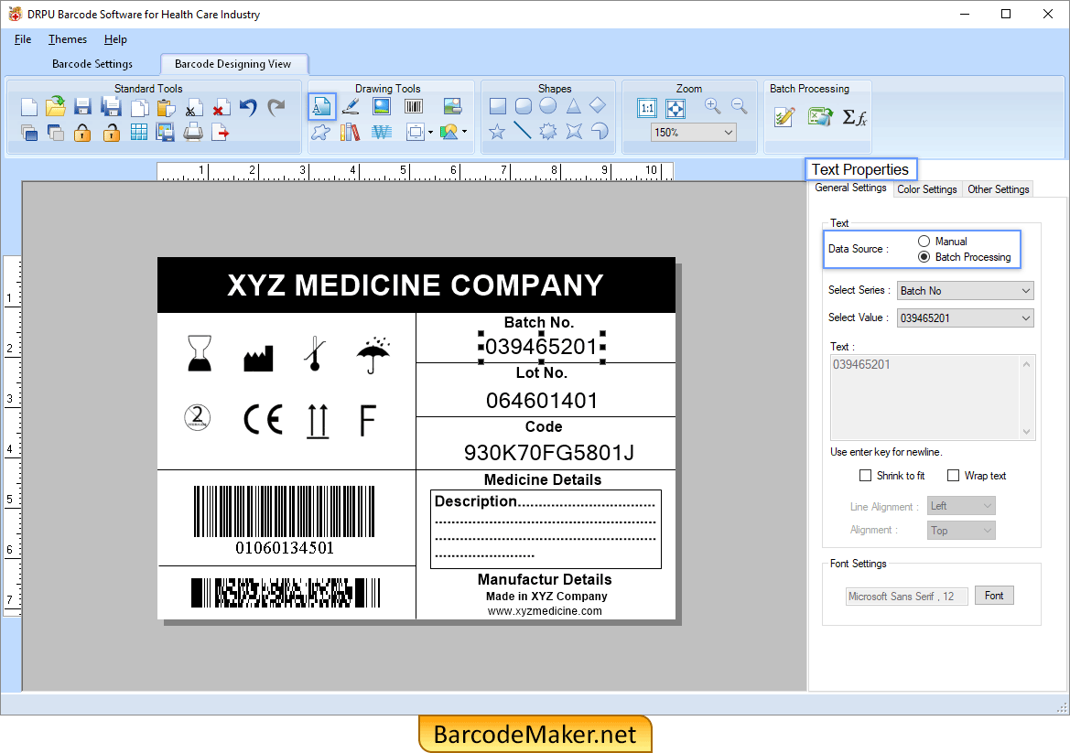Click the text box scrollbar down arrow
This screenshot has width=1070, height=753.
tap(1027, 432)
